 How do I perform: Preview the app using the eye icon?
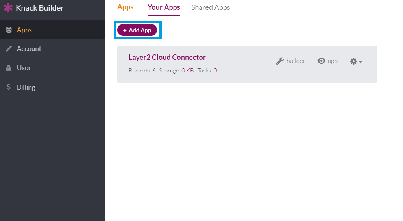[322, 61]
